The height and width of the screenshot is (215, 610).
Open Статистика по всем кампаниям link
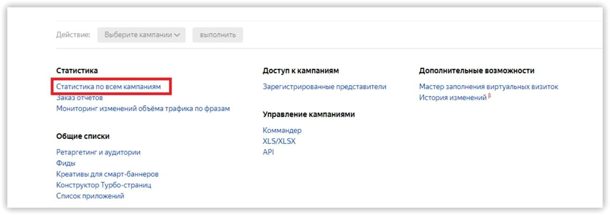(108, 87)
